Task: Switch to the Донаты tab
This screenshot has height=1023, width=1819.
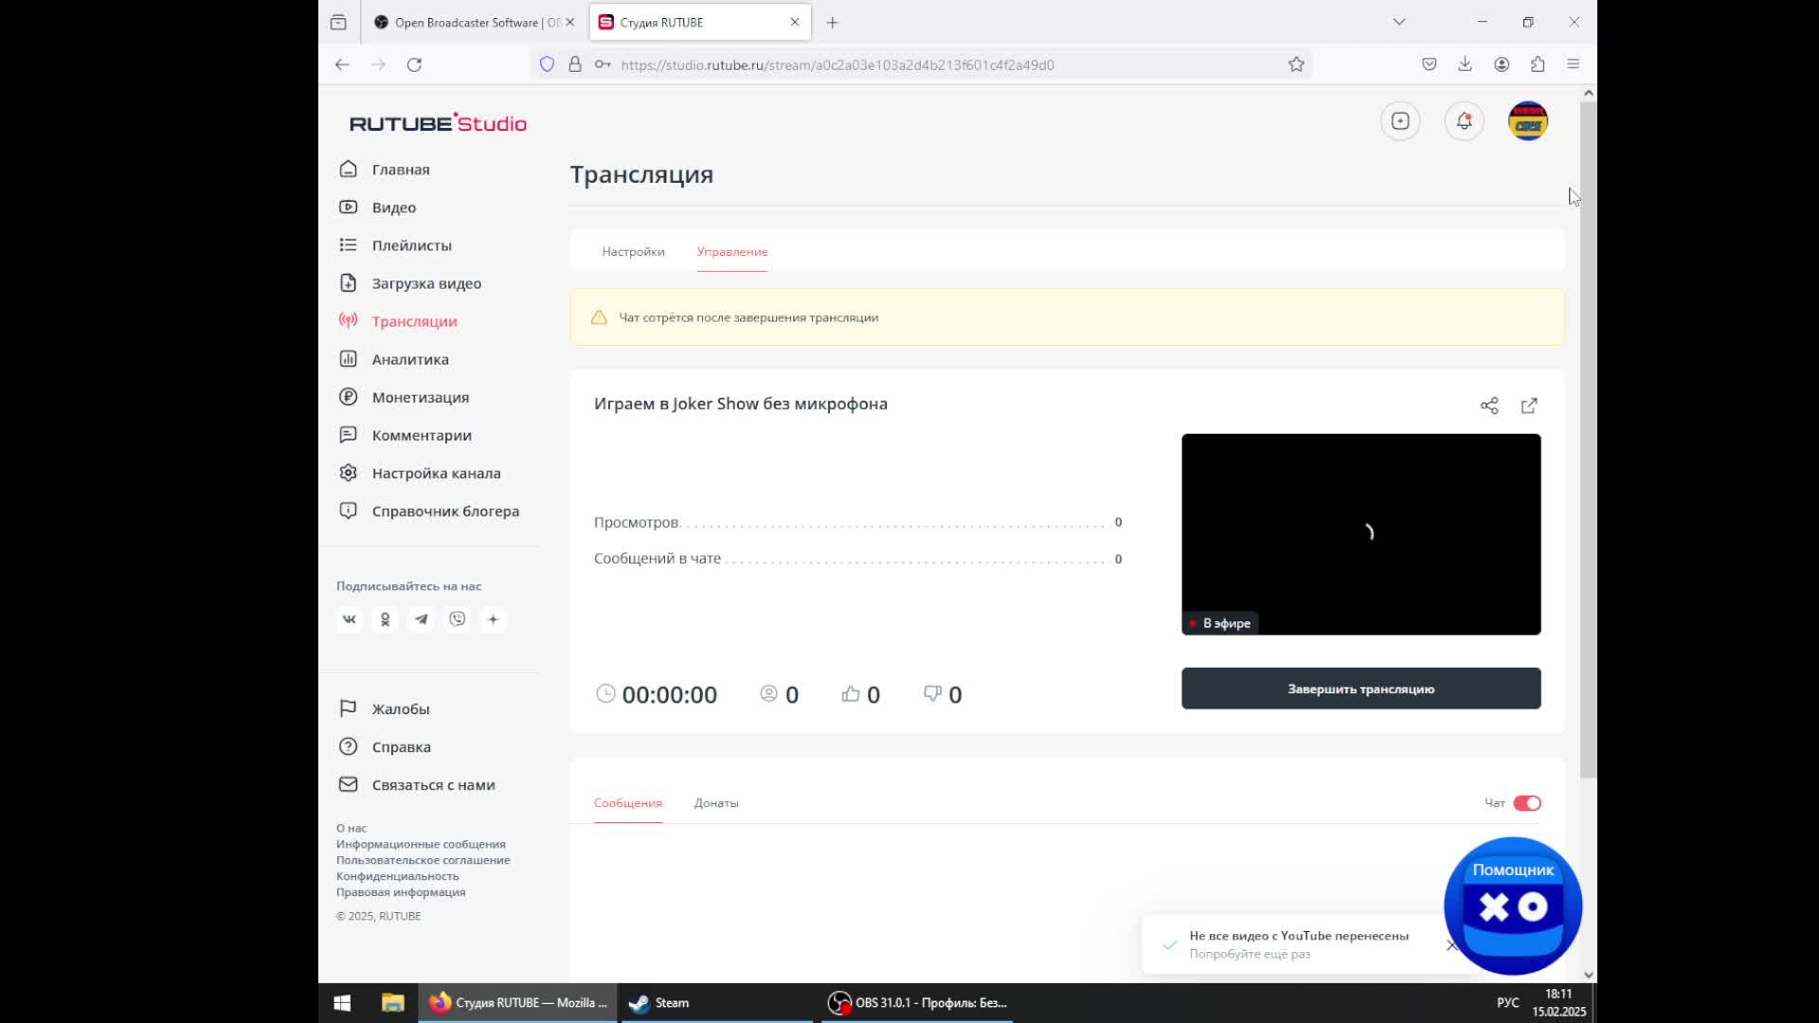Action: [716, 803]
